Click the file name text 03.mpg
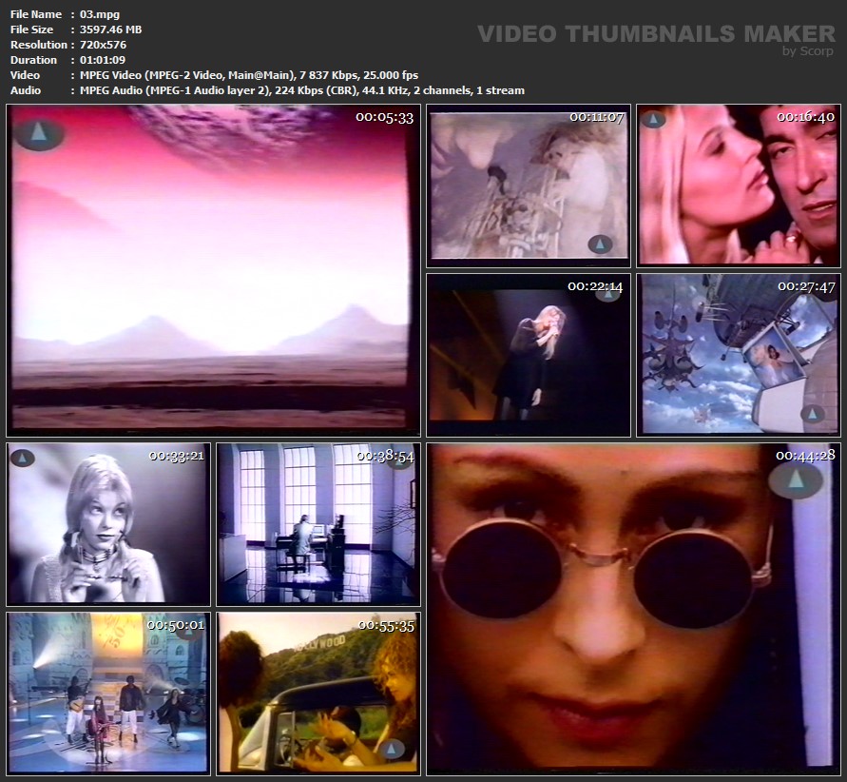Screen dimensions: 847x782 pos(100,14)
